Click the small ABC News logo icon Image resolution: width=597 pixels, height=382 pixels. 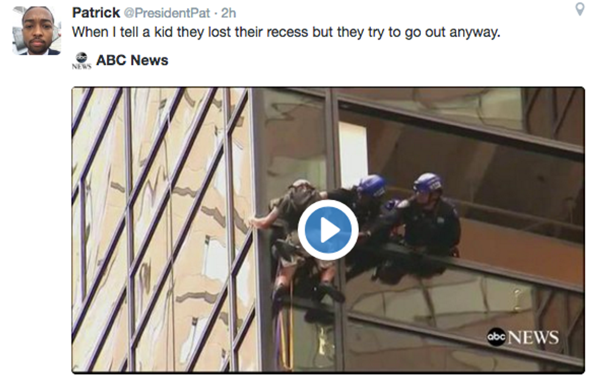click(x=82, y=61)
